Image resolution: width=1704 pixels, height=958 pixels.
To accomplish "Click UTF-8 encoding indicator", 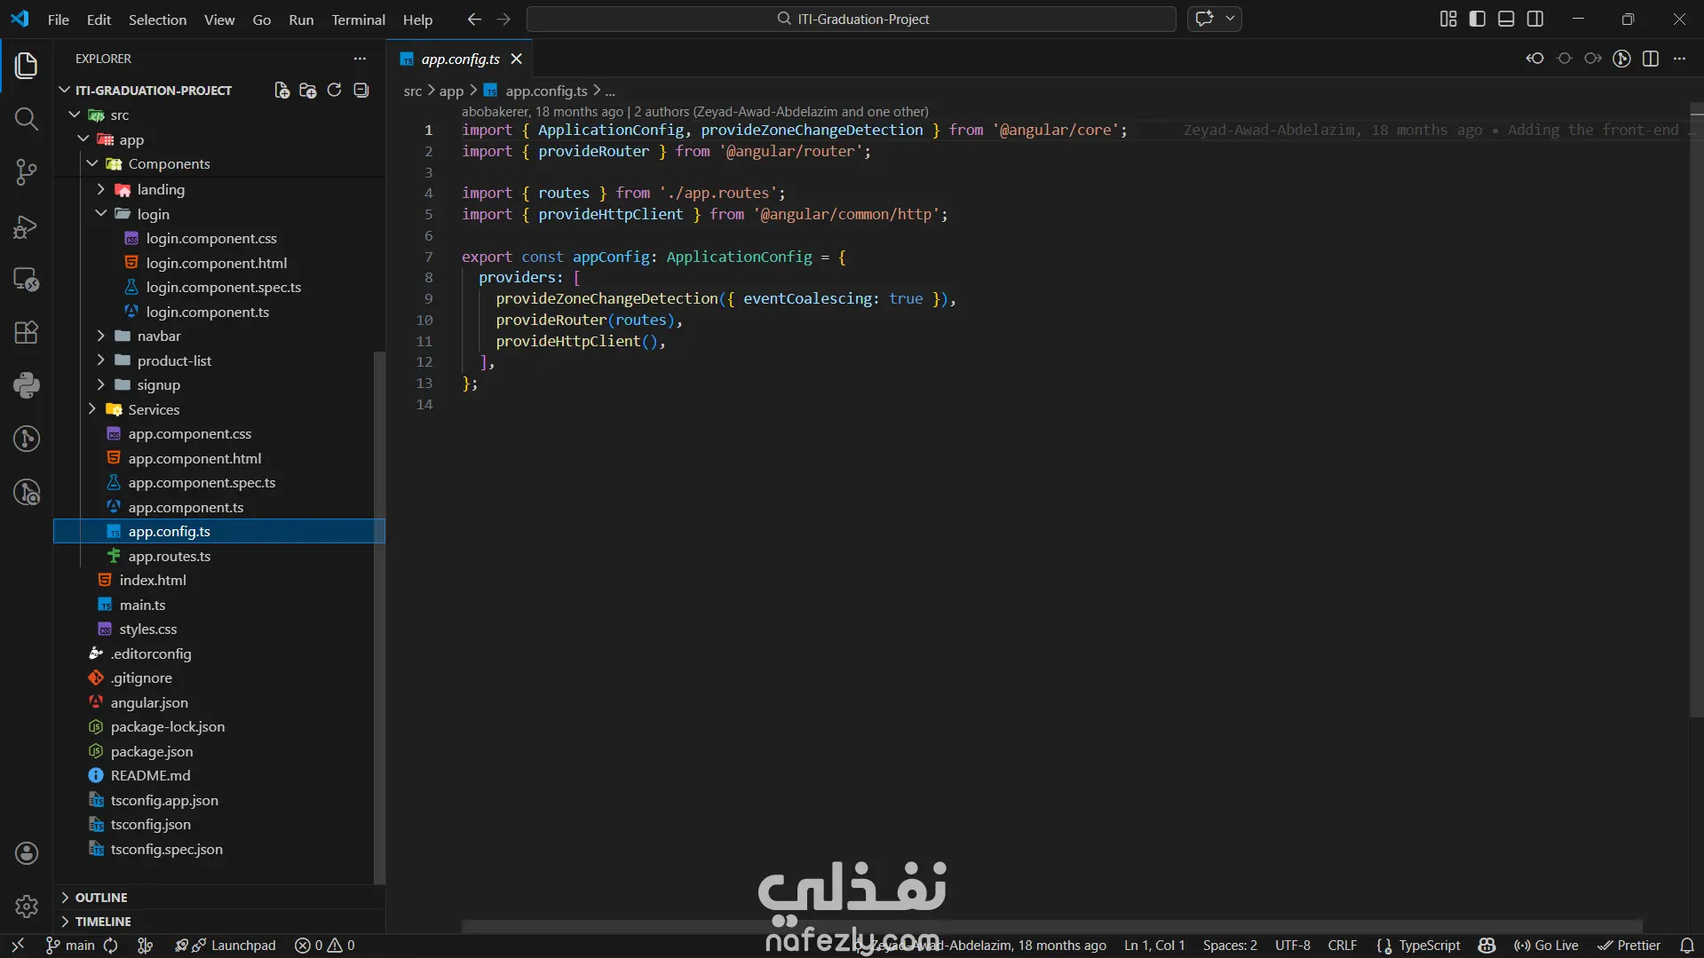I will (1293, 946).
